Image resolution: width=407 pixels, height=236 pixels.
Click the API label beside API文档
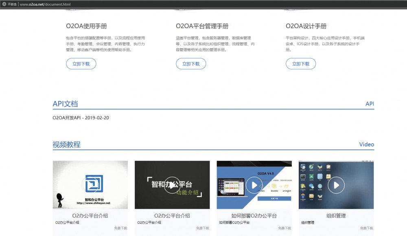tap(370, 104)
